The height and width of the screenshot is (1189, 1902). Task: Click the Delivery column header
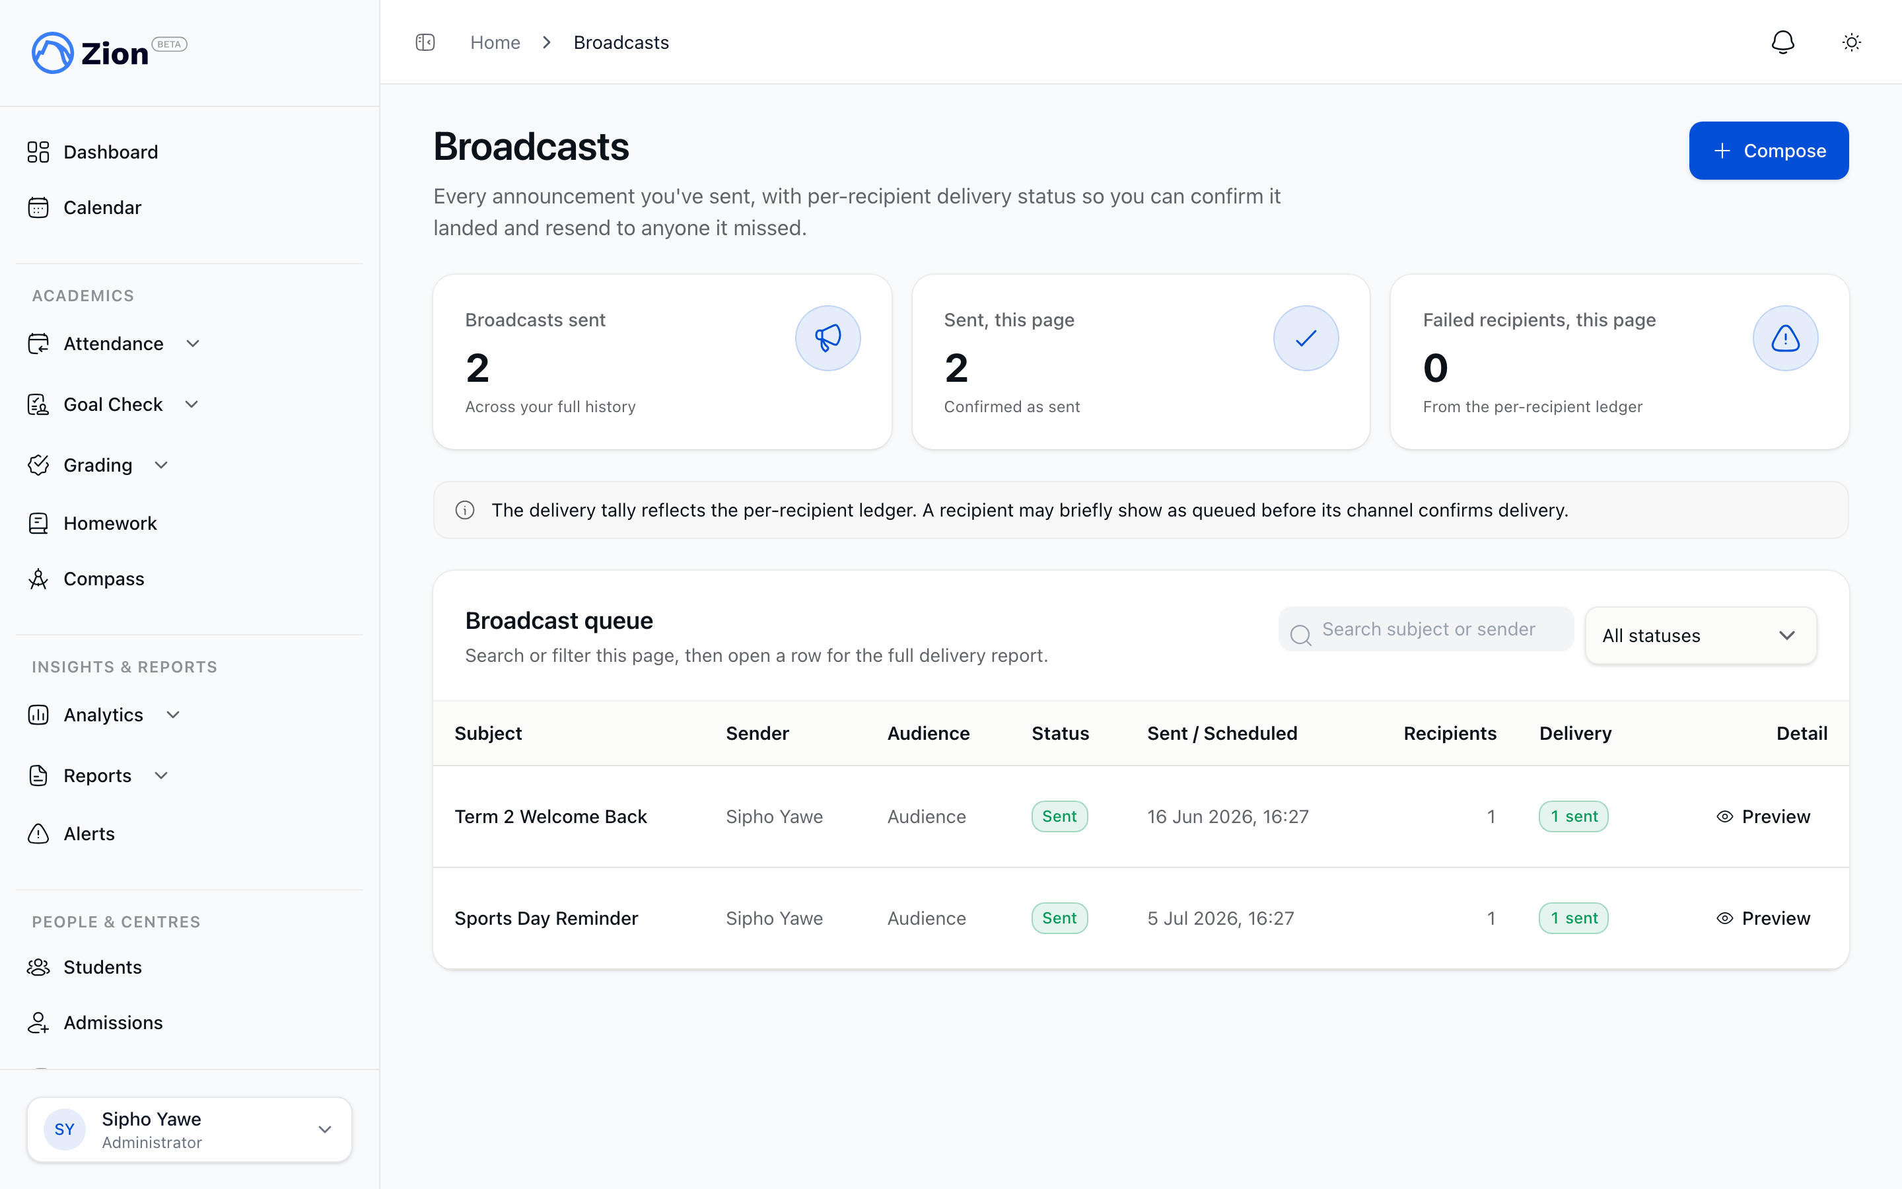[1575, 733]
